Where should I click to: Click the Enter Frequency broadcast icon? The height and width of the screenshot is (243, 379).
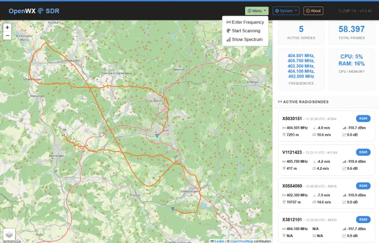229,22
